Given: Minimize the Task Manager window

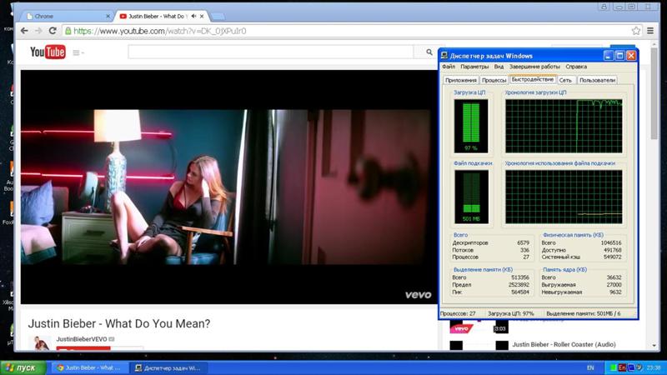Looking at the screenshot, I should 609,56.
